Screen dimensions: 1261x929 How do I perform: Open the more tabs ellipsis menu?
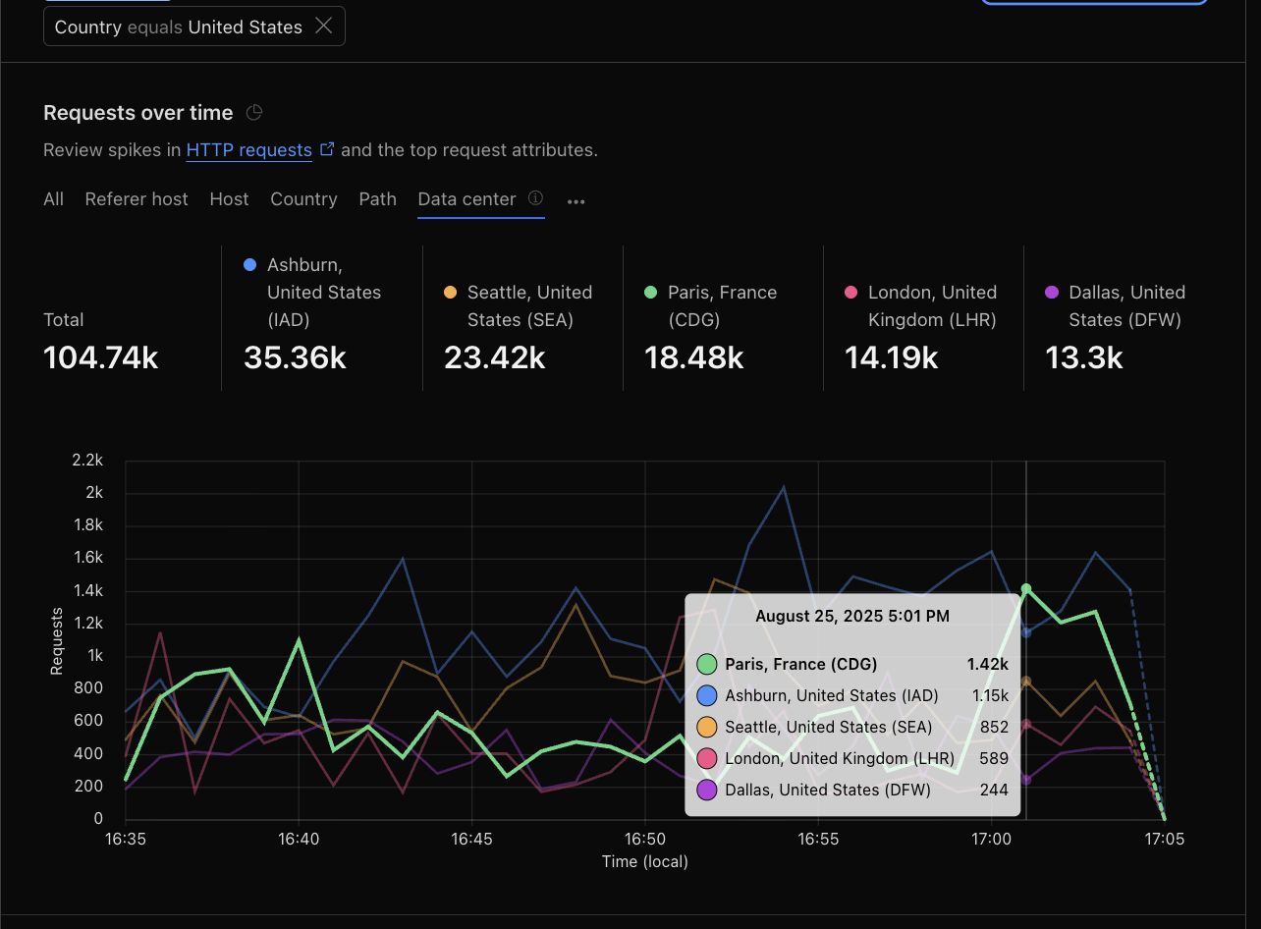pos(576,201)
